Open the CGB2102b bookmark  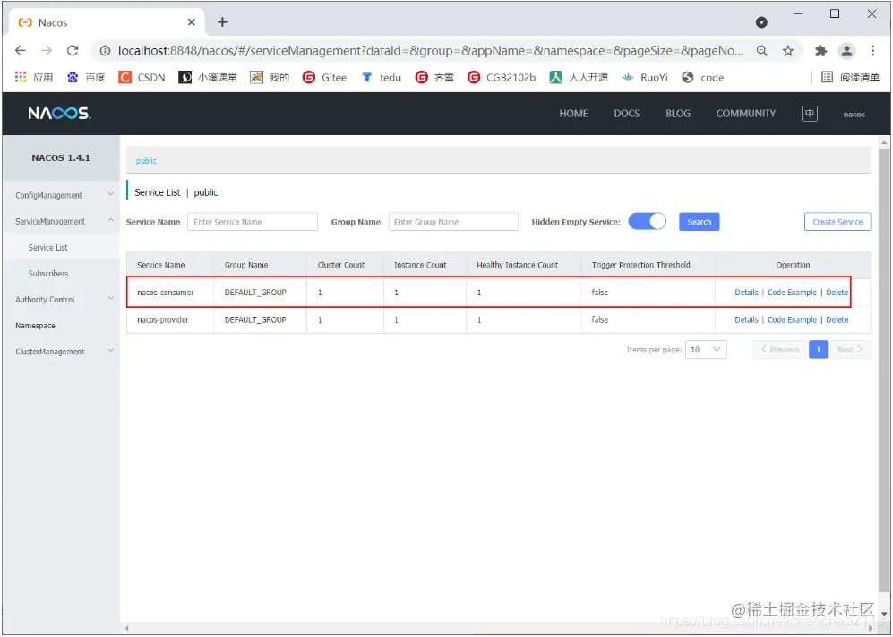(502, 77)
